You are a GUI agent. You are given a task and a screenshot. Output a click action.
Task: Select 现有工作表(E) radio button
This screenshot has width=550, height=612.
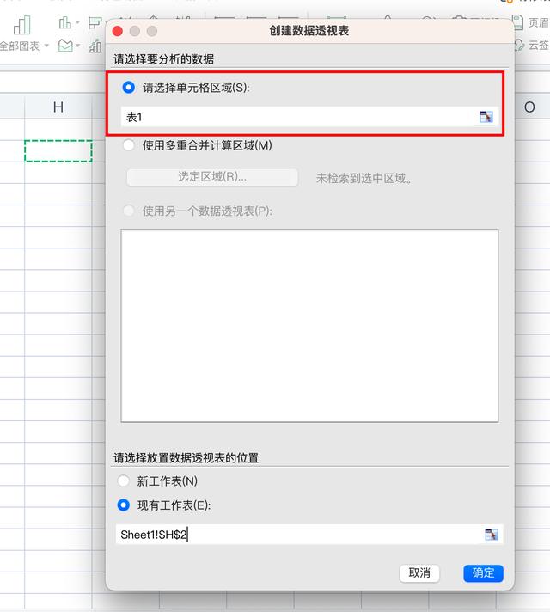tap(124, 505)
